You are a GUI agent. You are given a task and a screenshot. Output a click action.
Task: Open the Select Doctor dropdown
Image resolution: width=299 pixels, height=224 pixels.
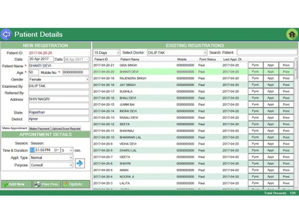[205, 53]
